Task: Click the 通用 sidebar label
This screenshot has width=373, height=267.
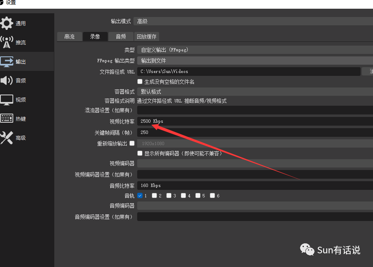Action: [21, 23]
